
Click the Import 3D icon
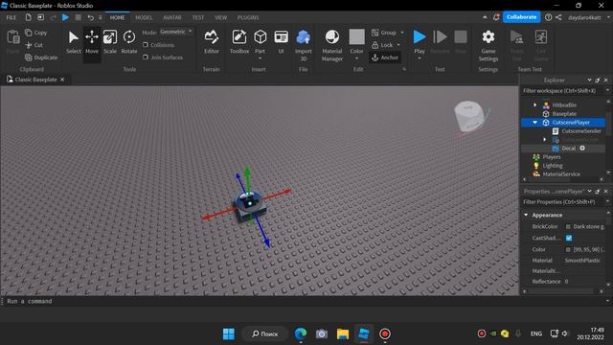(303, 38)
